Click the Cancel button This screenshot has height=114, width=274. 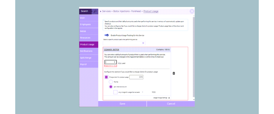[x=171, y=104]
